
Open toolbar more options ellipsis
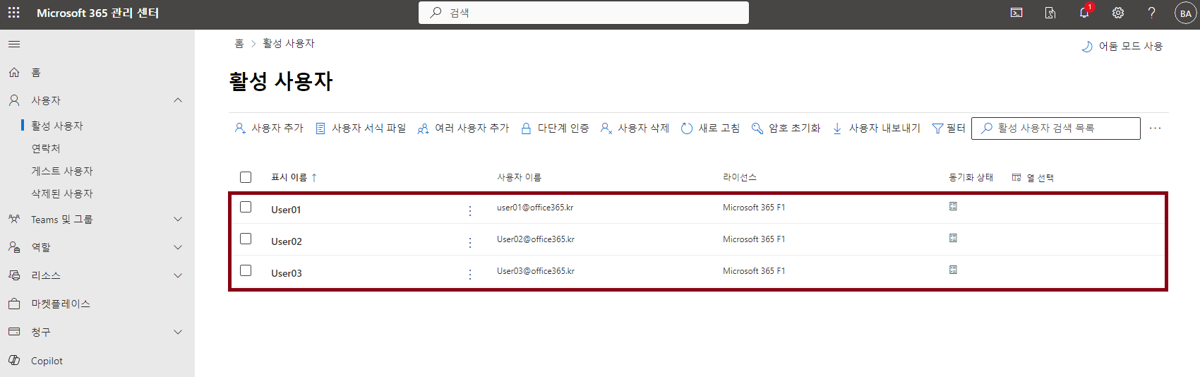tap(1156, 128)
